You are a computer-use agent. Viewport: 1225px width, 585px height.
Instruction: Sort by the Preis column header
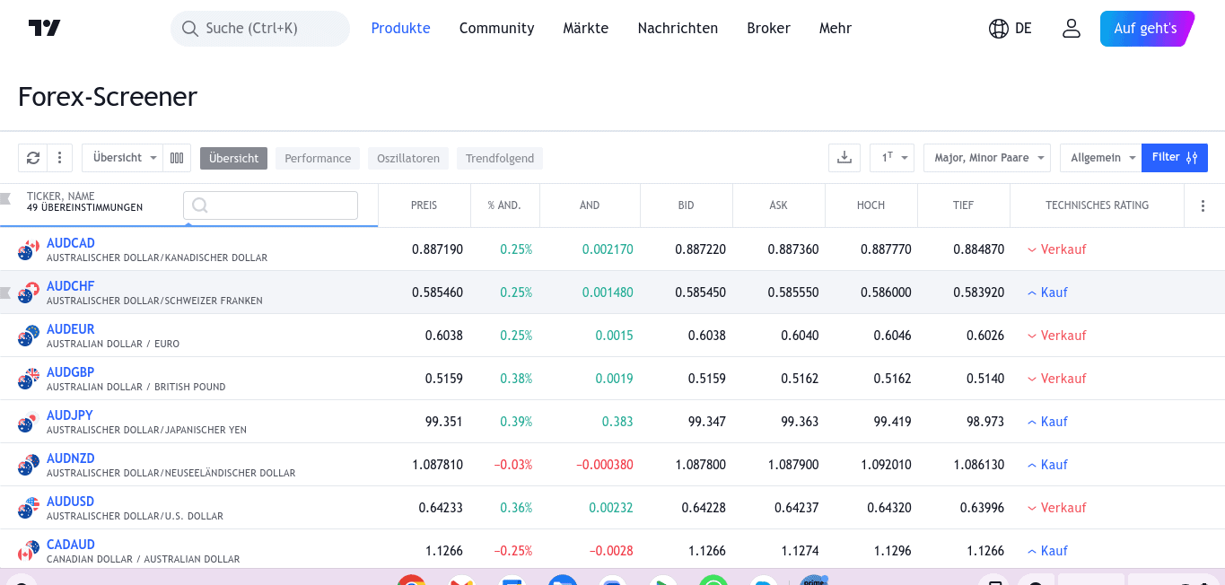[x=424, y=205]
